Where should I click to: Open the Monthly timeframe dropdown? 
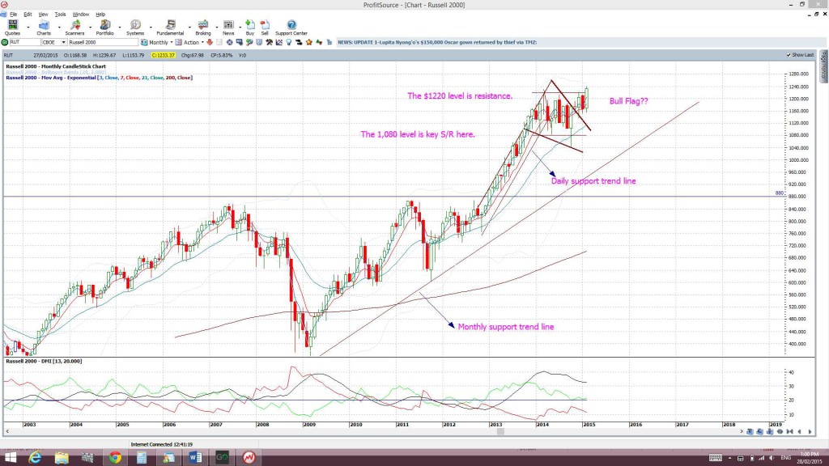coord(172,42)
